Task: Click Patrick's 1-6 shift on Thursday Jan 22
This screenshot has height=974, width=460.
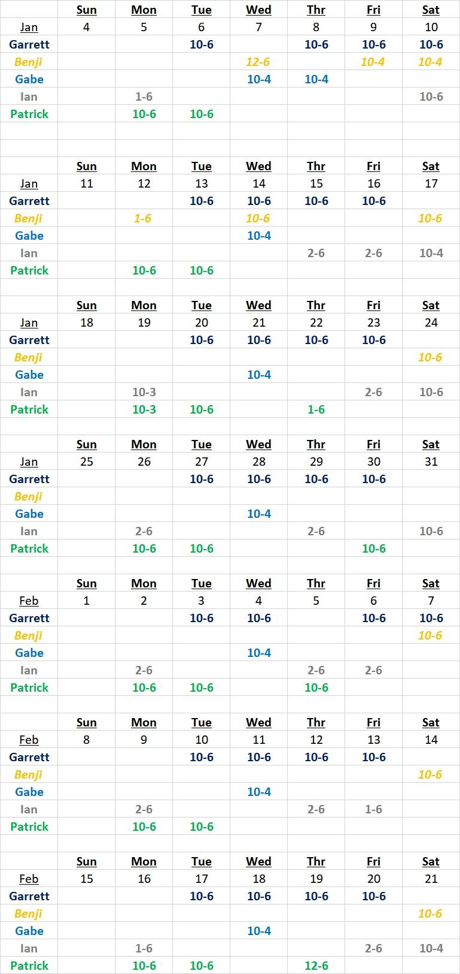Action: click(x=316, y=409)
